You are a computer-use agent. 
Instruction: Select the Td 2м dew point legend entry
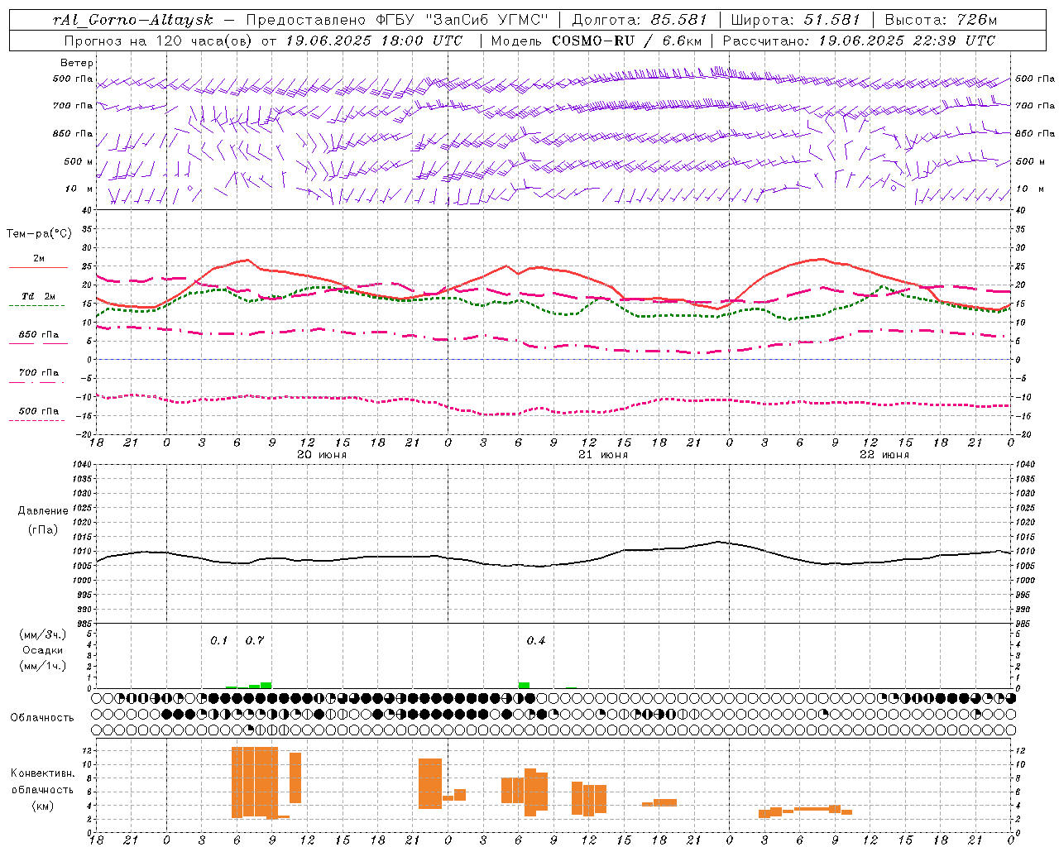pos(39,296)
